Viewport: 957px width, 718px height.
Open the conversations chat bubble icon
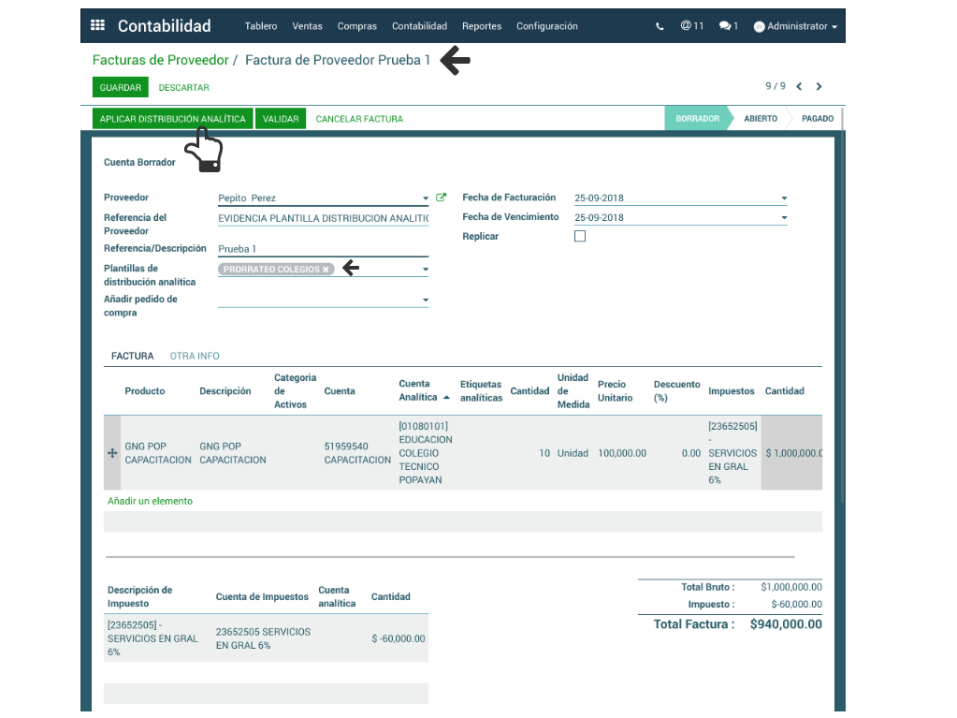728,26
